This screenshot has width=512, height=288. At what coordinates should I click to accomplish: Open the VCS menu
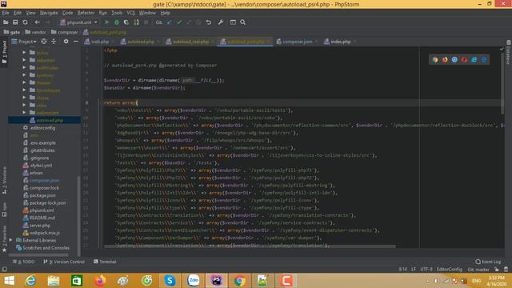point(130,13)
